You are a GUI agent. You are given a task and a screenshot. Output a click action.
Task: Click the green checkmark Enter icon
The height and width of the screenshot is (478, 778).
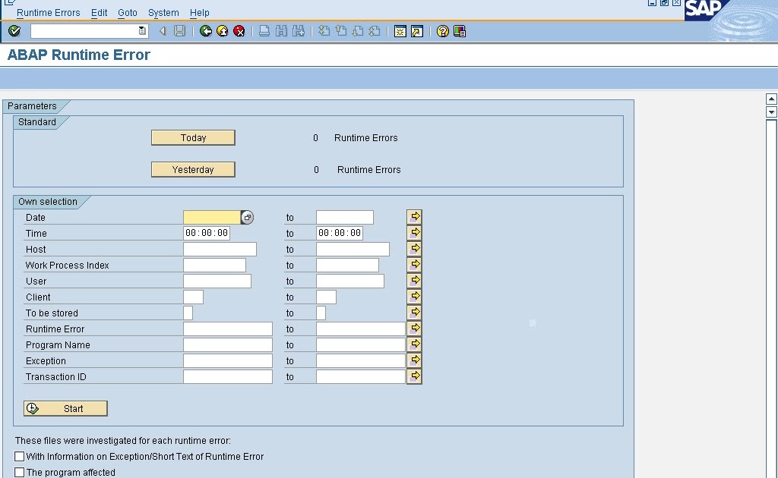click(x=14, y=31)
